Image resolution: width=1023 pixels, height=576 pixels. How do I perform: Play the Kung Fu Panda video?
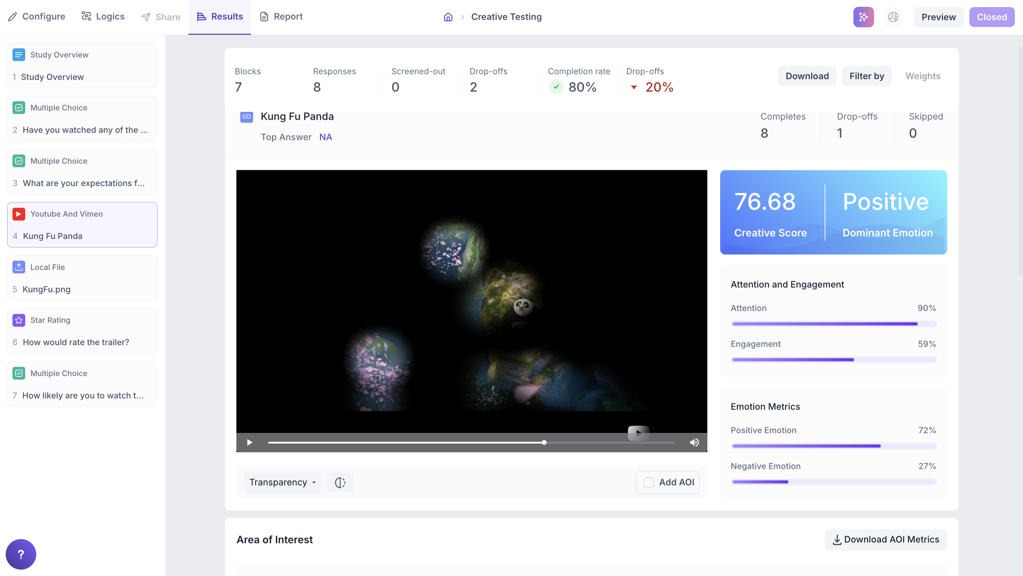point(250,442)
